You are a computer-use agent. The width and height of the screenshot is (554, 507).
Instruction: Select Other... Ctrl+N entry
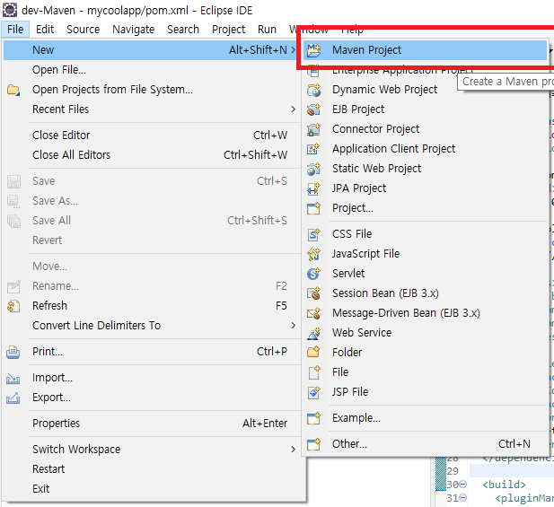click(x=426, y=444)
